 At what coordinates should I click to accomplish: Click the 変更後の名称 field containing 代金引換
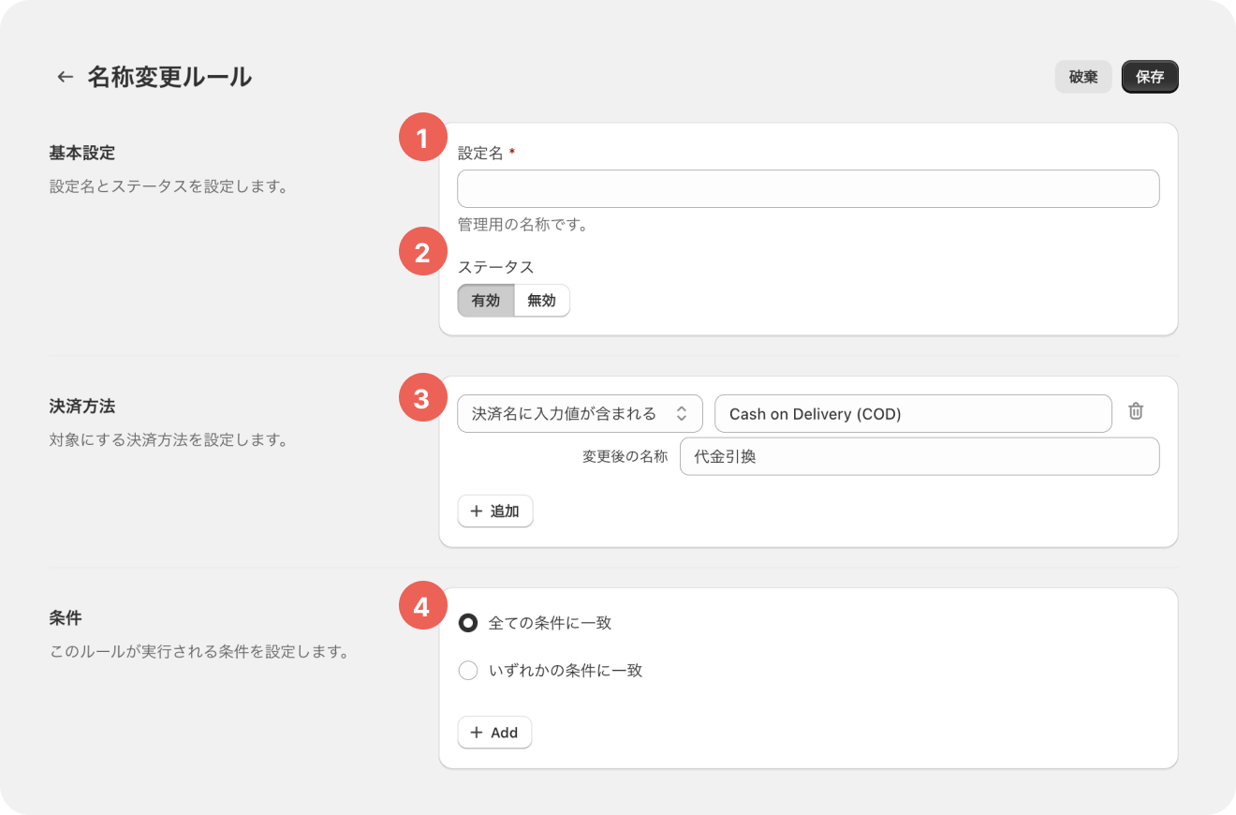pos(919,456)
